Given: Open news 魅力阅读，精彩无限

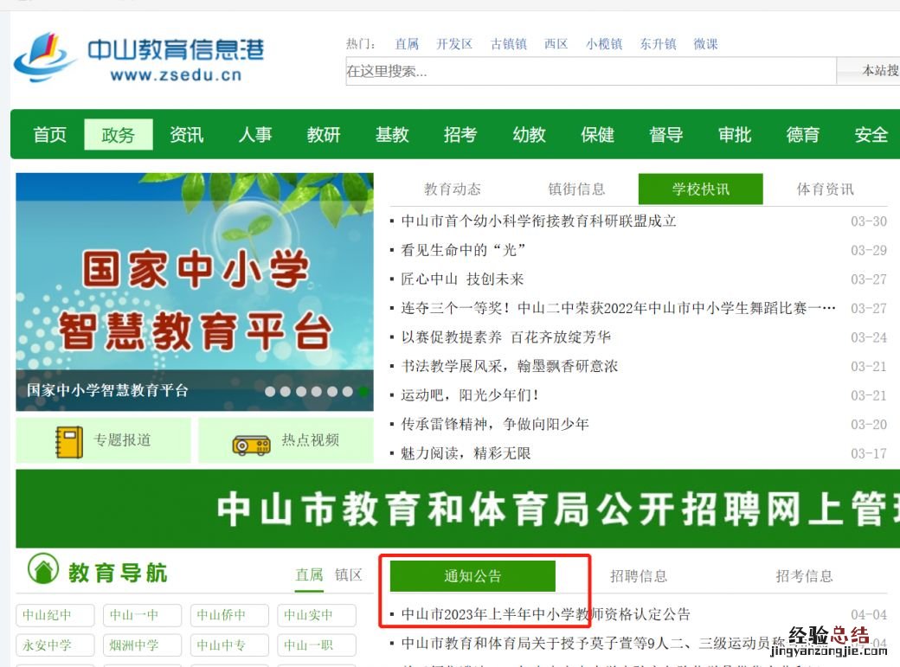Looking at the screenshot, I should pyautogui.click(x=466, y=453).
